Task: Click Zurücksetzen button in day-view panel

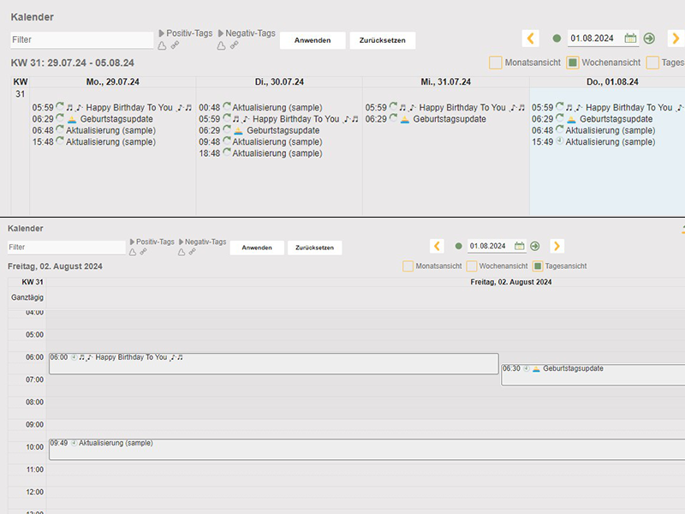Action: coord(314,248)
